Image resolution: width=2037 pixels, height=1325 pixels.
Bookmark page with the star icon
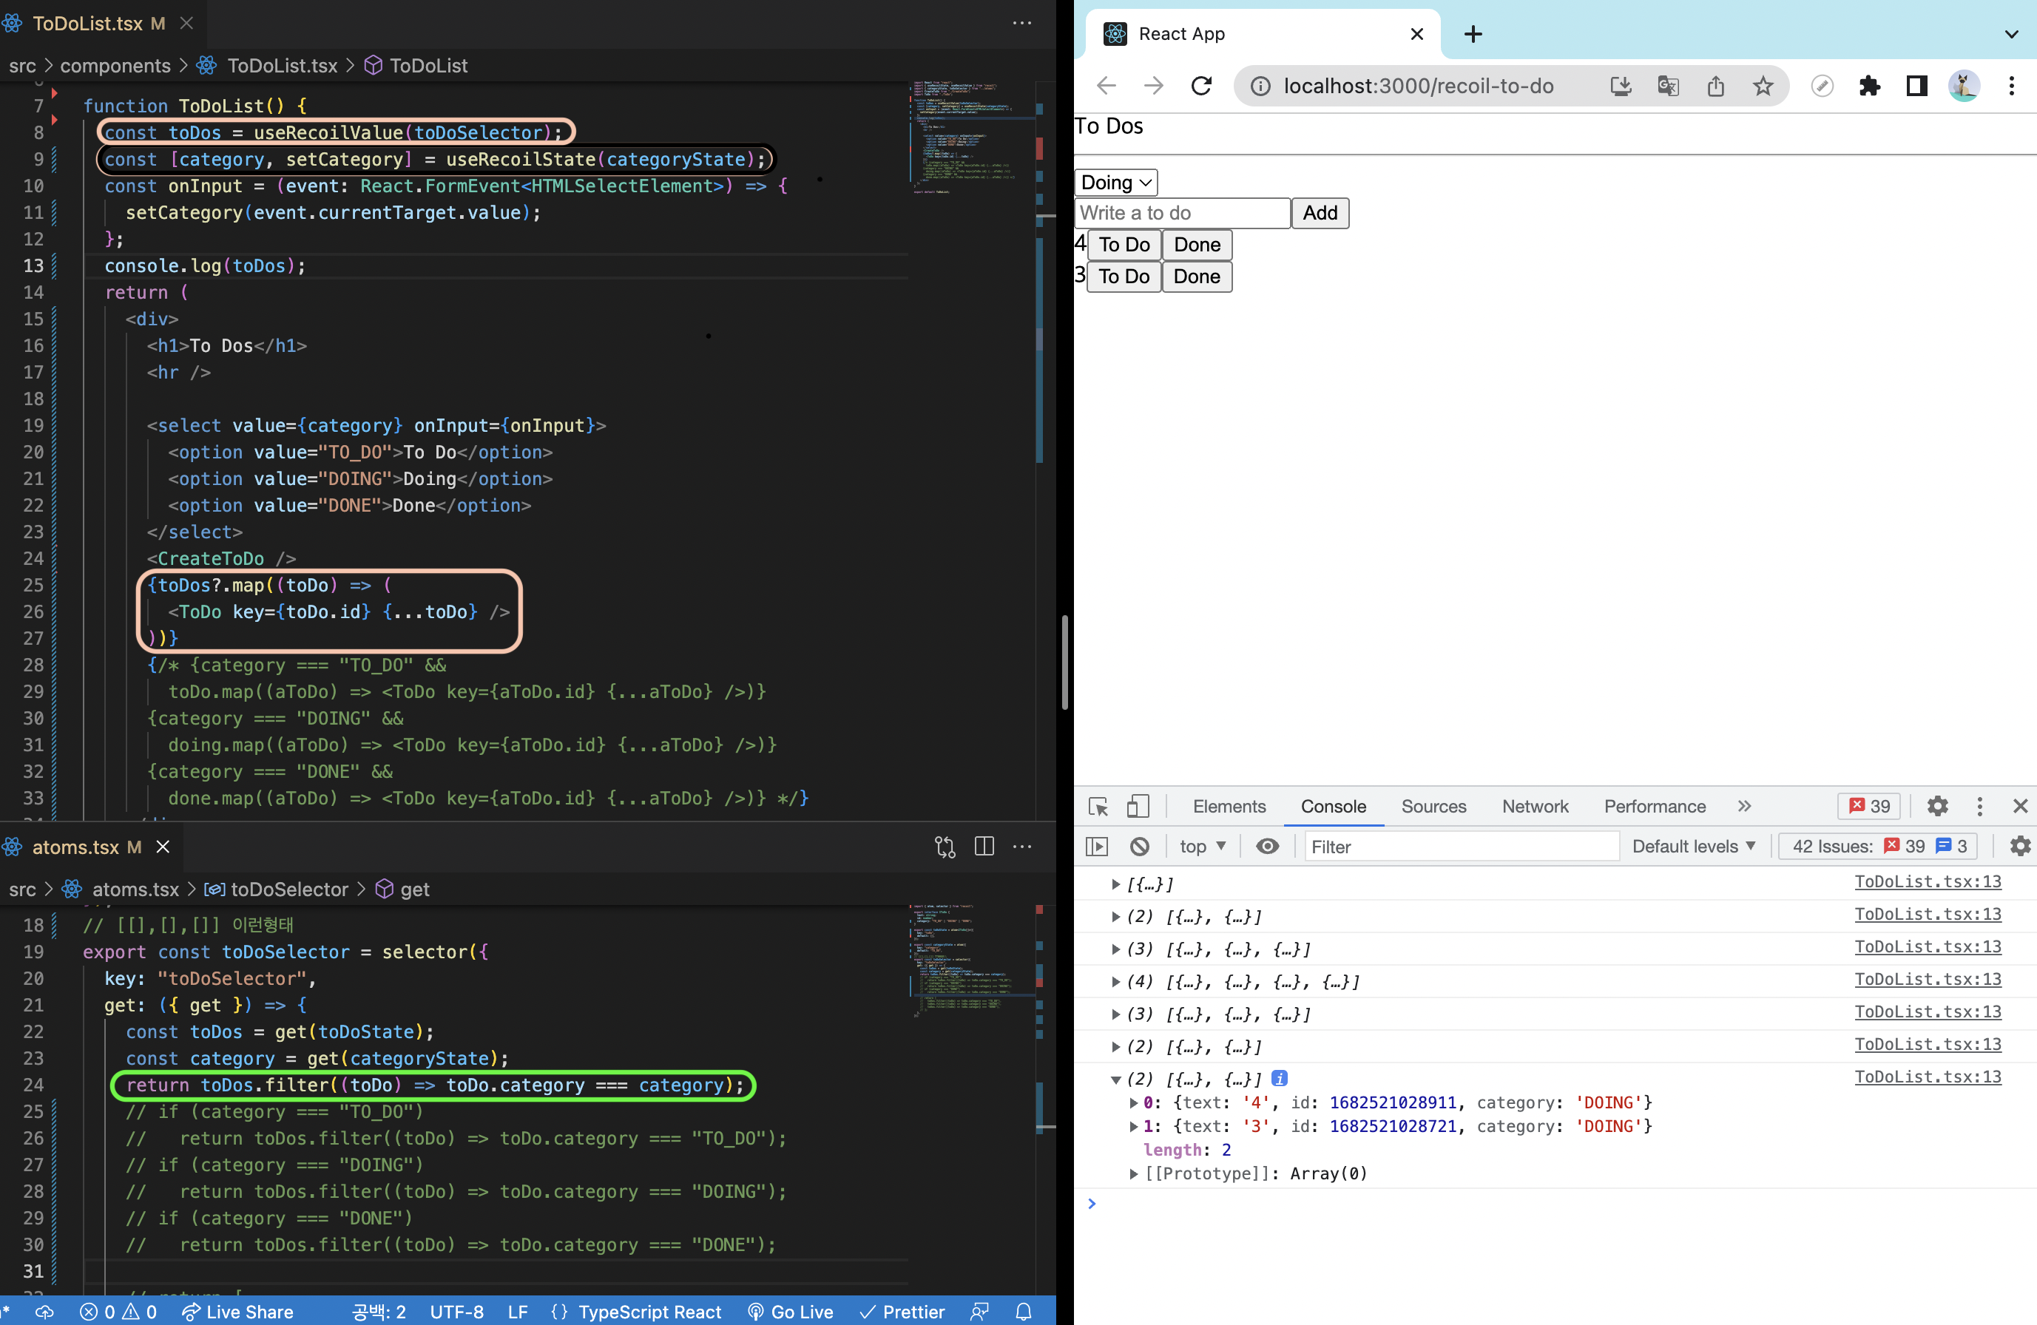pos(1763,86)
